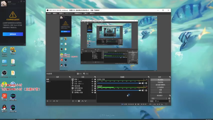The width and height of the screenshot is (213, 120).
Task: Increase transition duration with stepper arrow
Action: pyautogui.click(x=169, y=101)
